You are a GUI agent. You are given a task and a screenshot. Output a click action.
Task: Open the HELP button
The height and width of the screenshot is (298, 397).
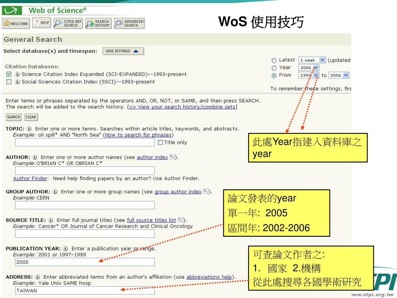[x=42, y=23]
